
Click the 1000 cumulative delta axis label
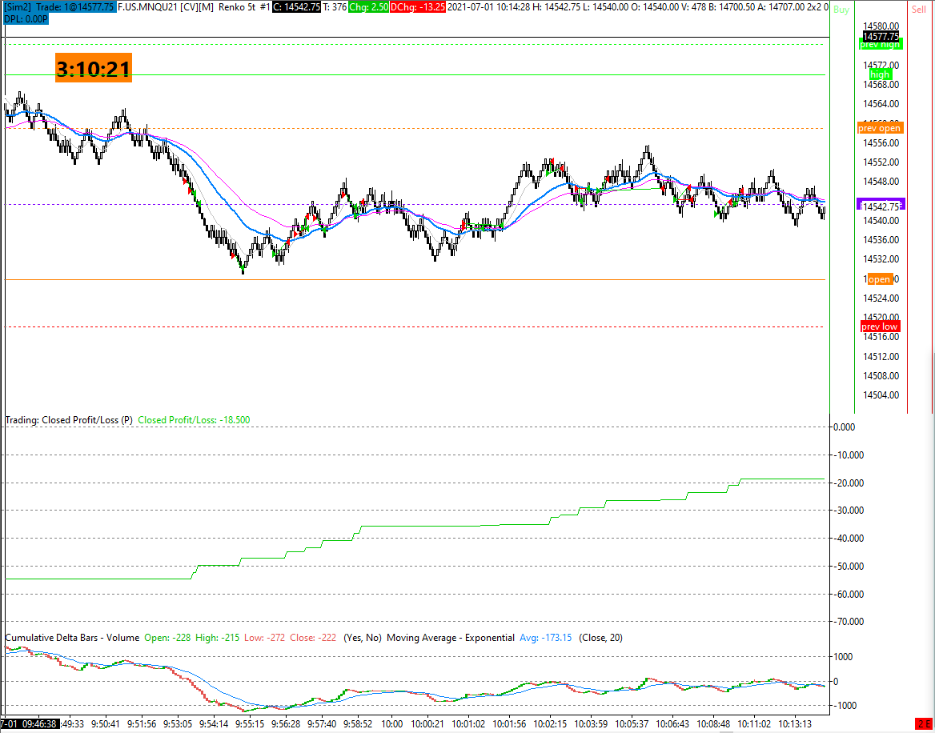843,657
